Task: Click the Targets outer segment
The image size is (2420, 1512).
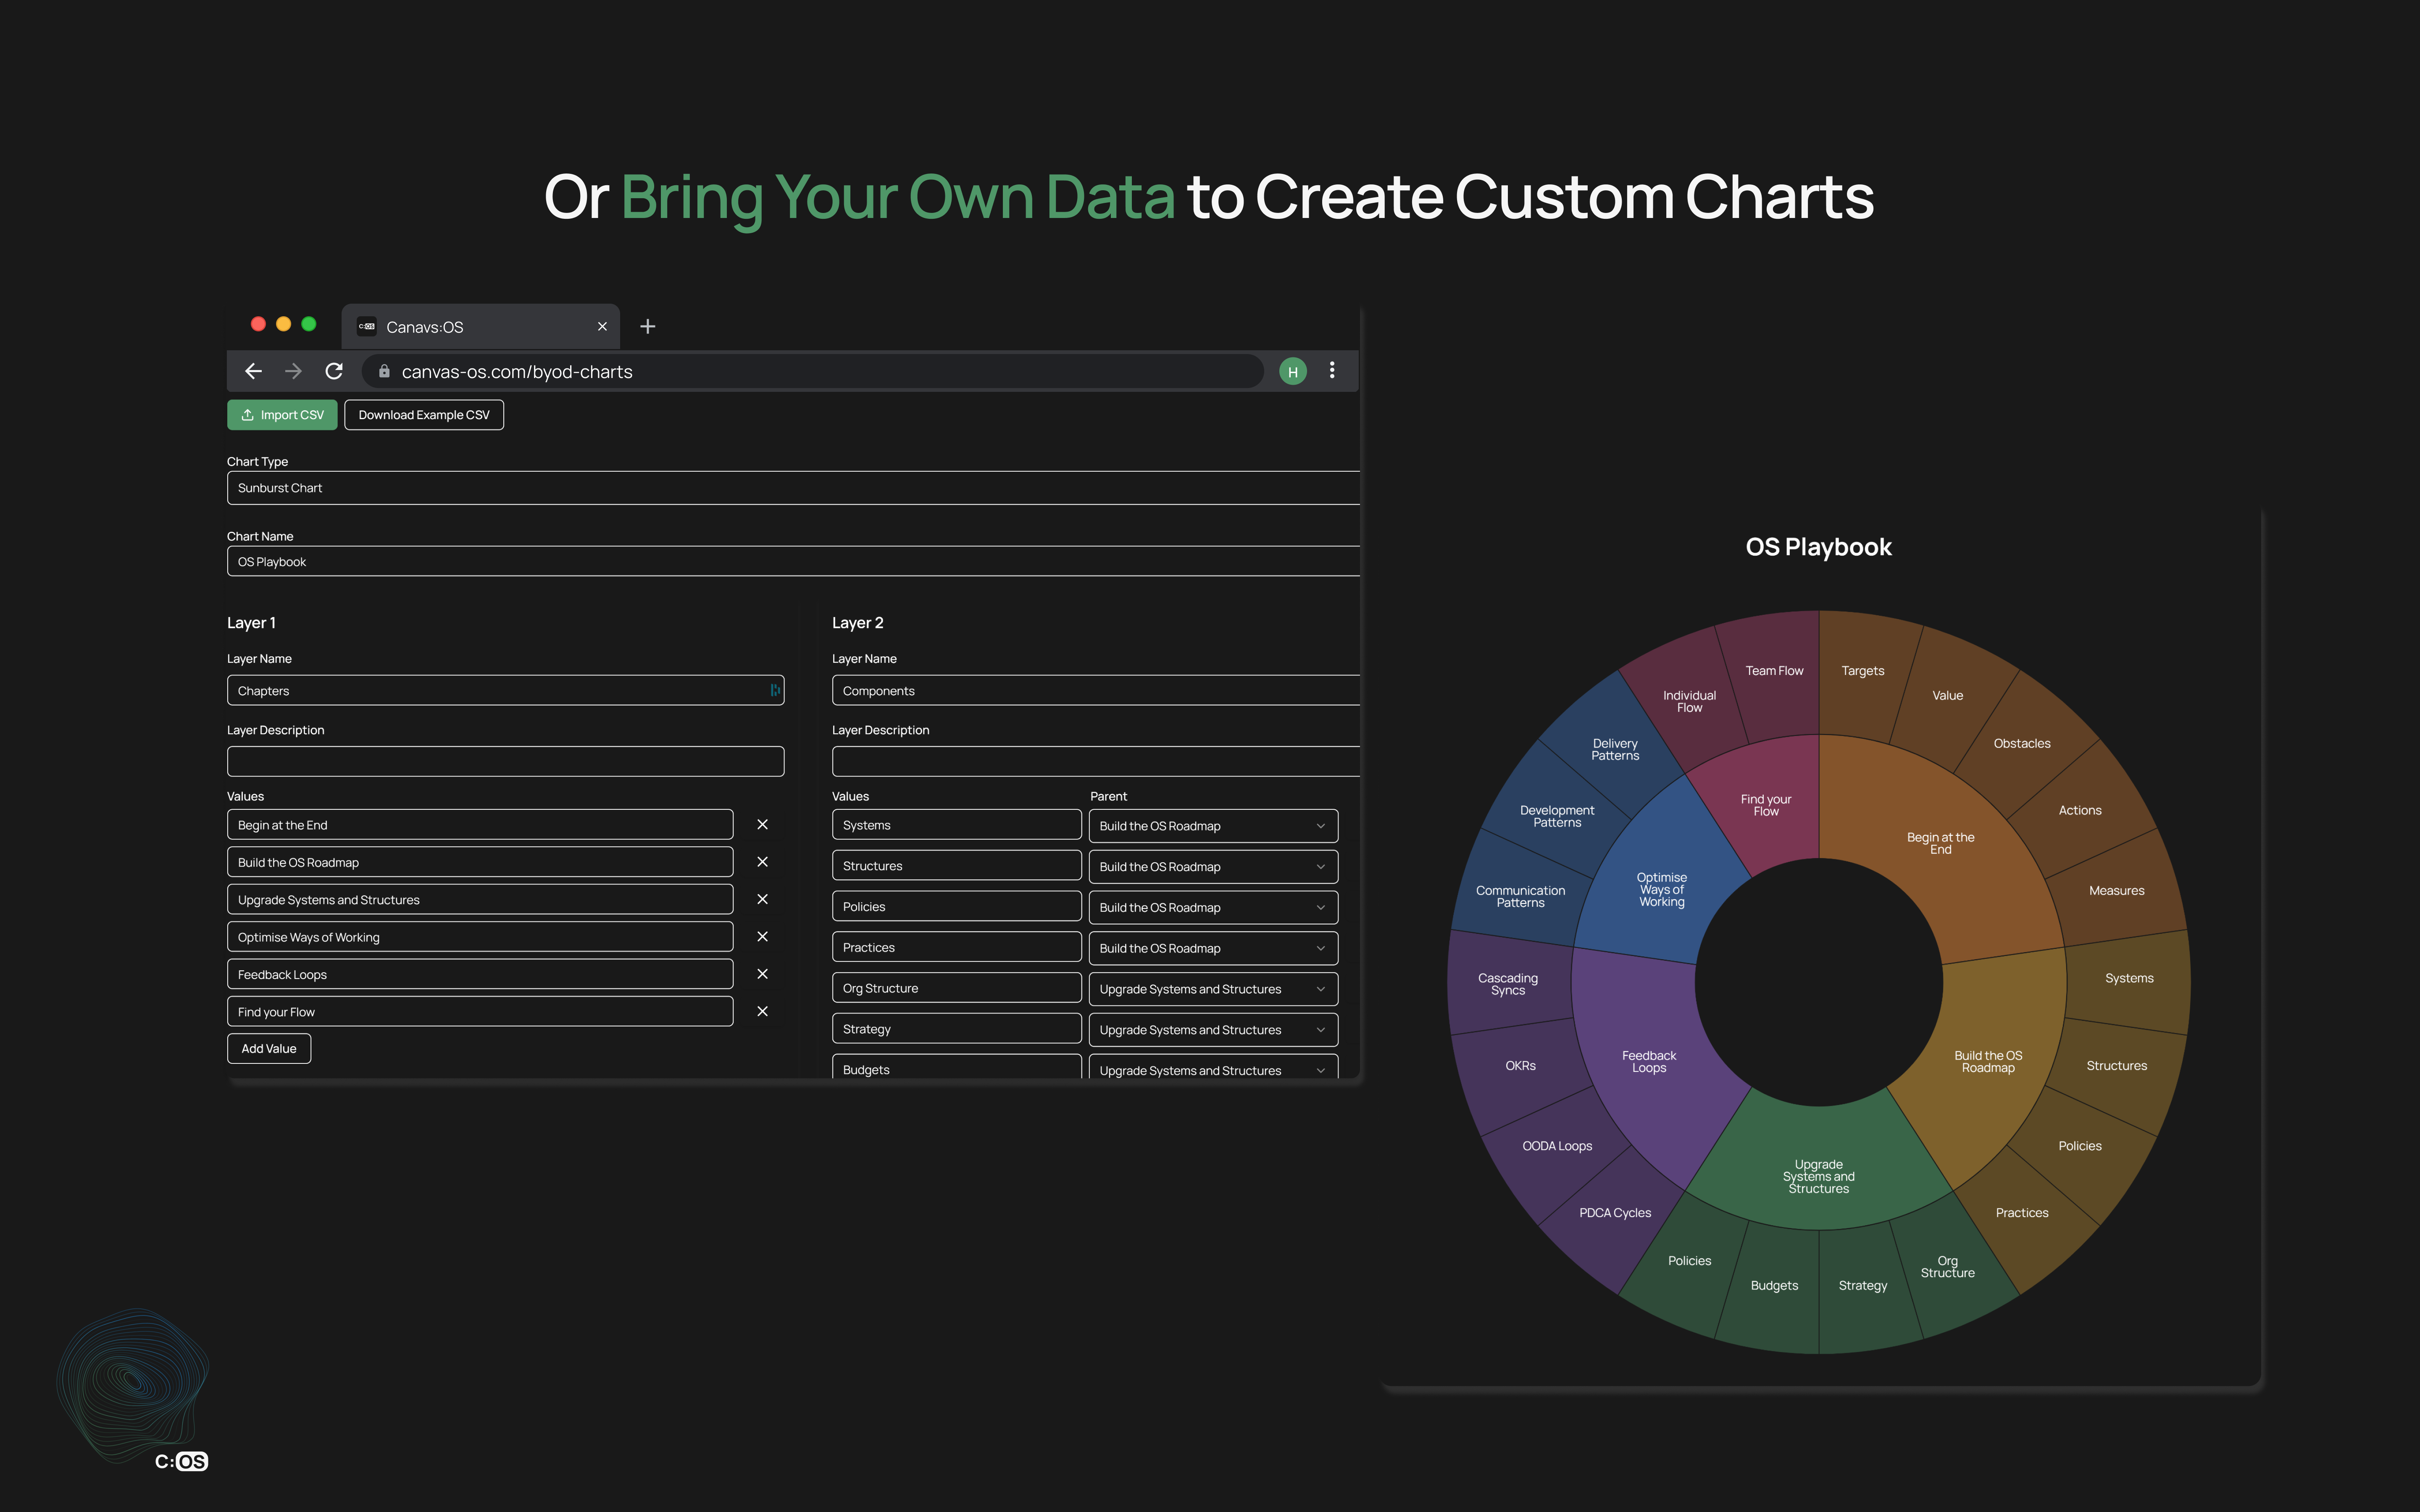Action: click(x=1862, y=671)
